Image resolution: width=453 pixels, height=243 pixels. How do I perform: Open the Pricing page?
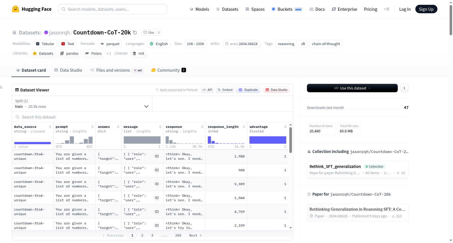point(371,9)
